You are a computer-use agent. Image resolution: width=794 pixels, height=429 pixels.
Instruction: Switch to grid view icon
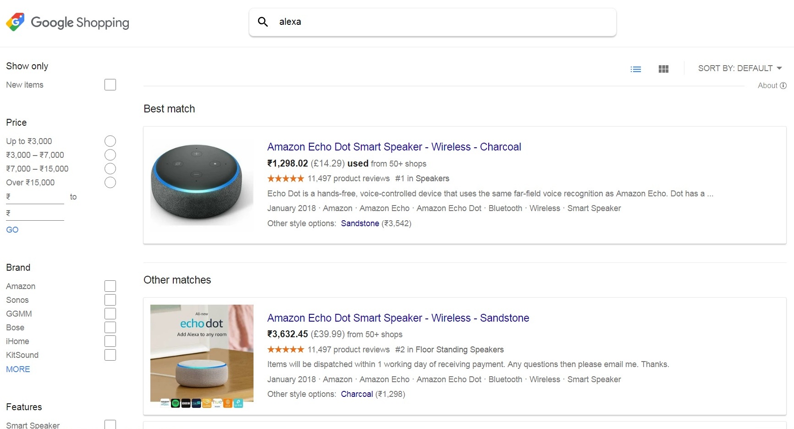click(x=663, y=69)
